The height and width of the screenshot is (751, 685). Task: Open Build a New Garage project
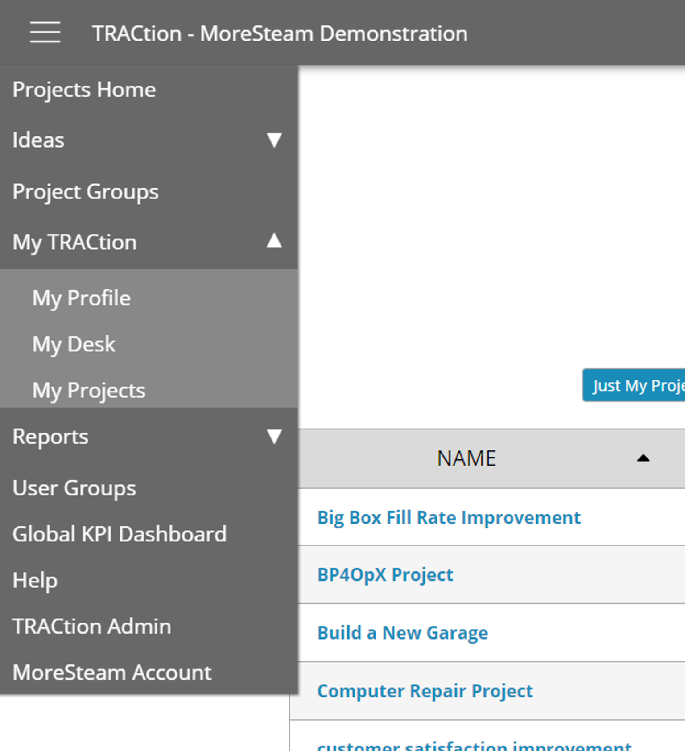pyautogui.click(x=403, y=633)
